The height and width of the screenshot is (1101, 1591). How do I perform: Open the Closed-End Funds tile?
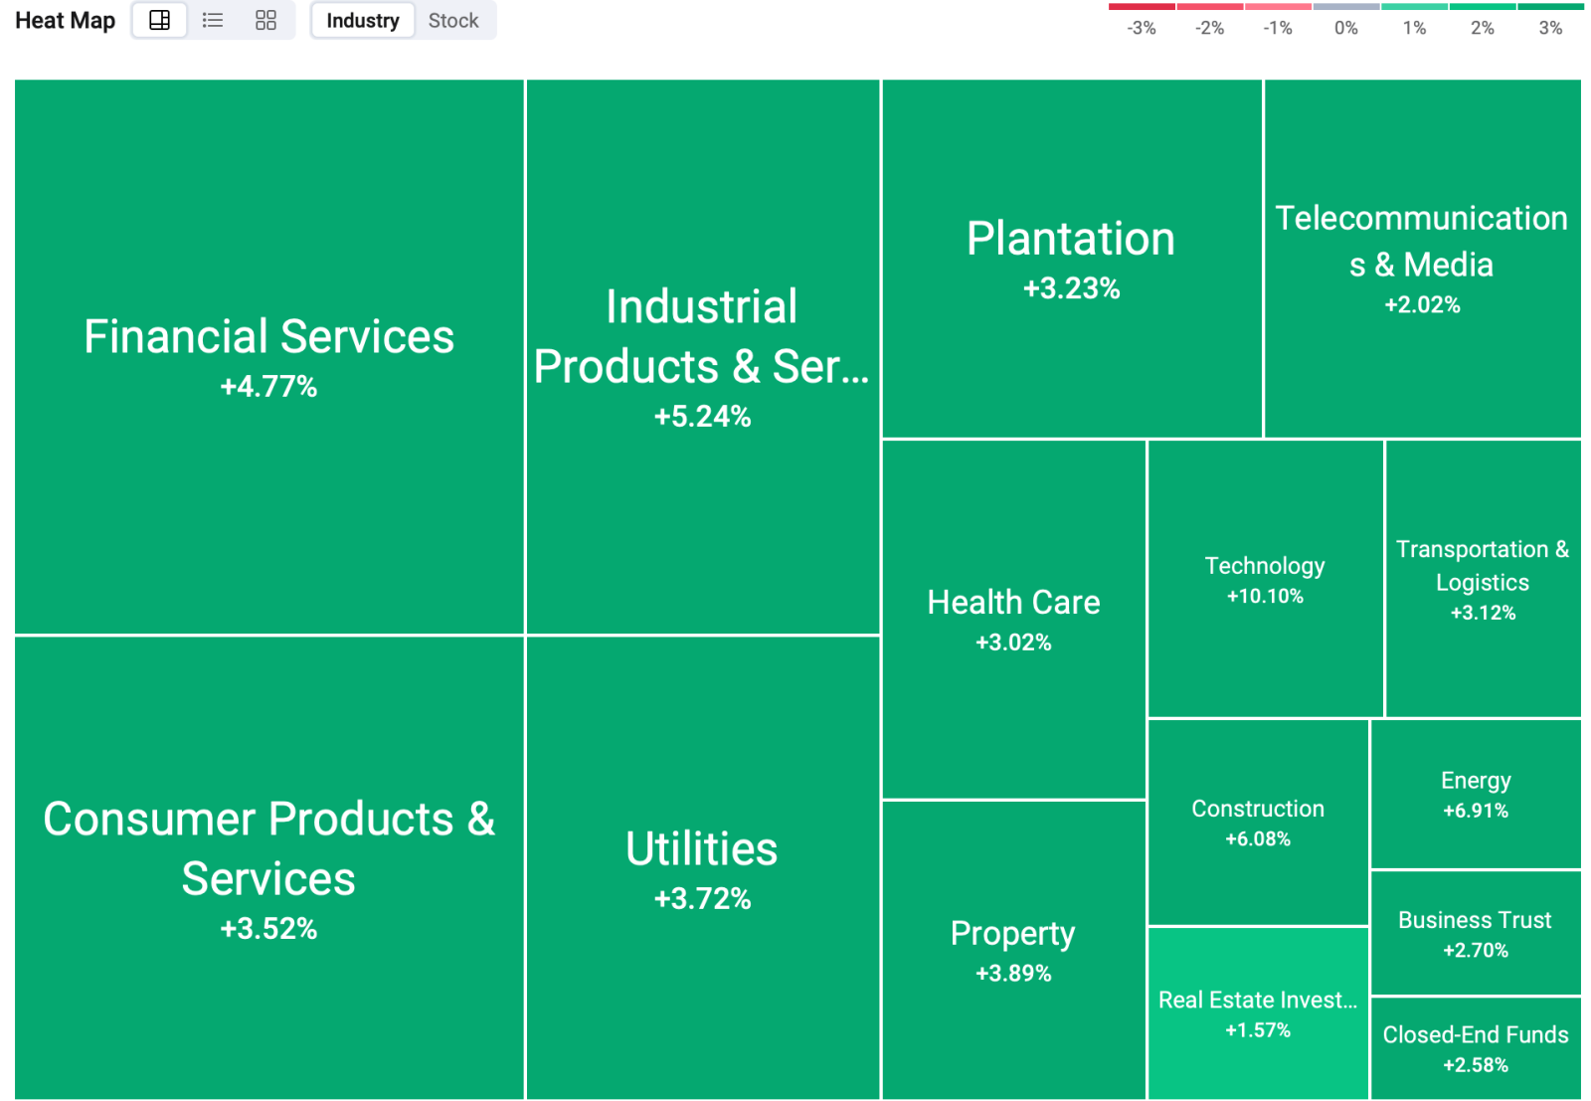coord(1477,1048)
